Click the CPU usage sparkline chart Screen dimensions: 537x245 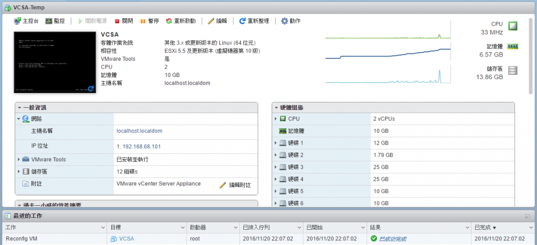point(388,30)
